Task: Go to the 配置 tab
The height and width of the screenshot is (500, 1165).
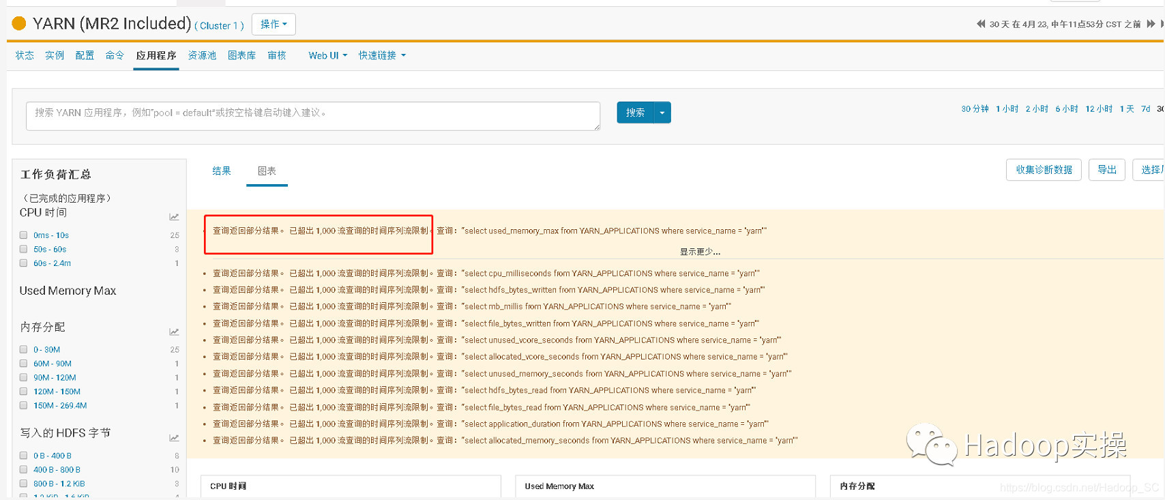Action: 85,55
